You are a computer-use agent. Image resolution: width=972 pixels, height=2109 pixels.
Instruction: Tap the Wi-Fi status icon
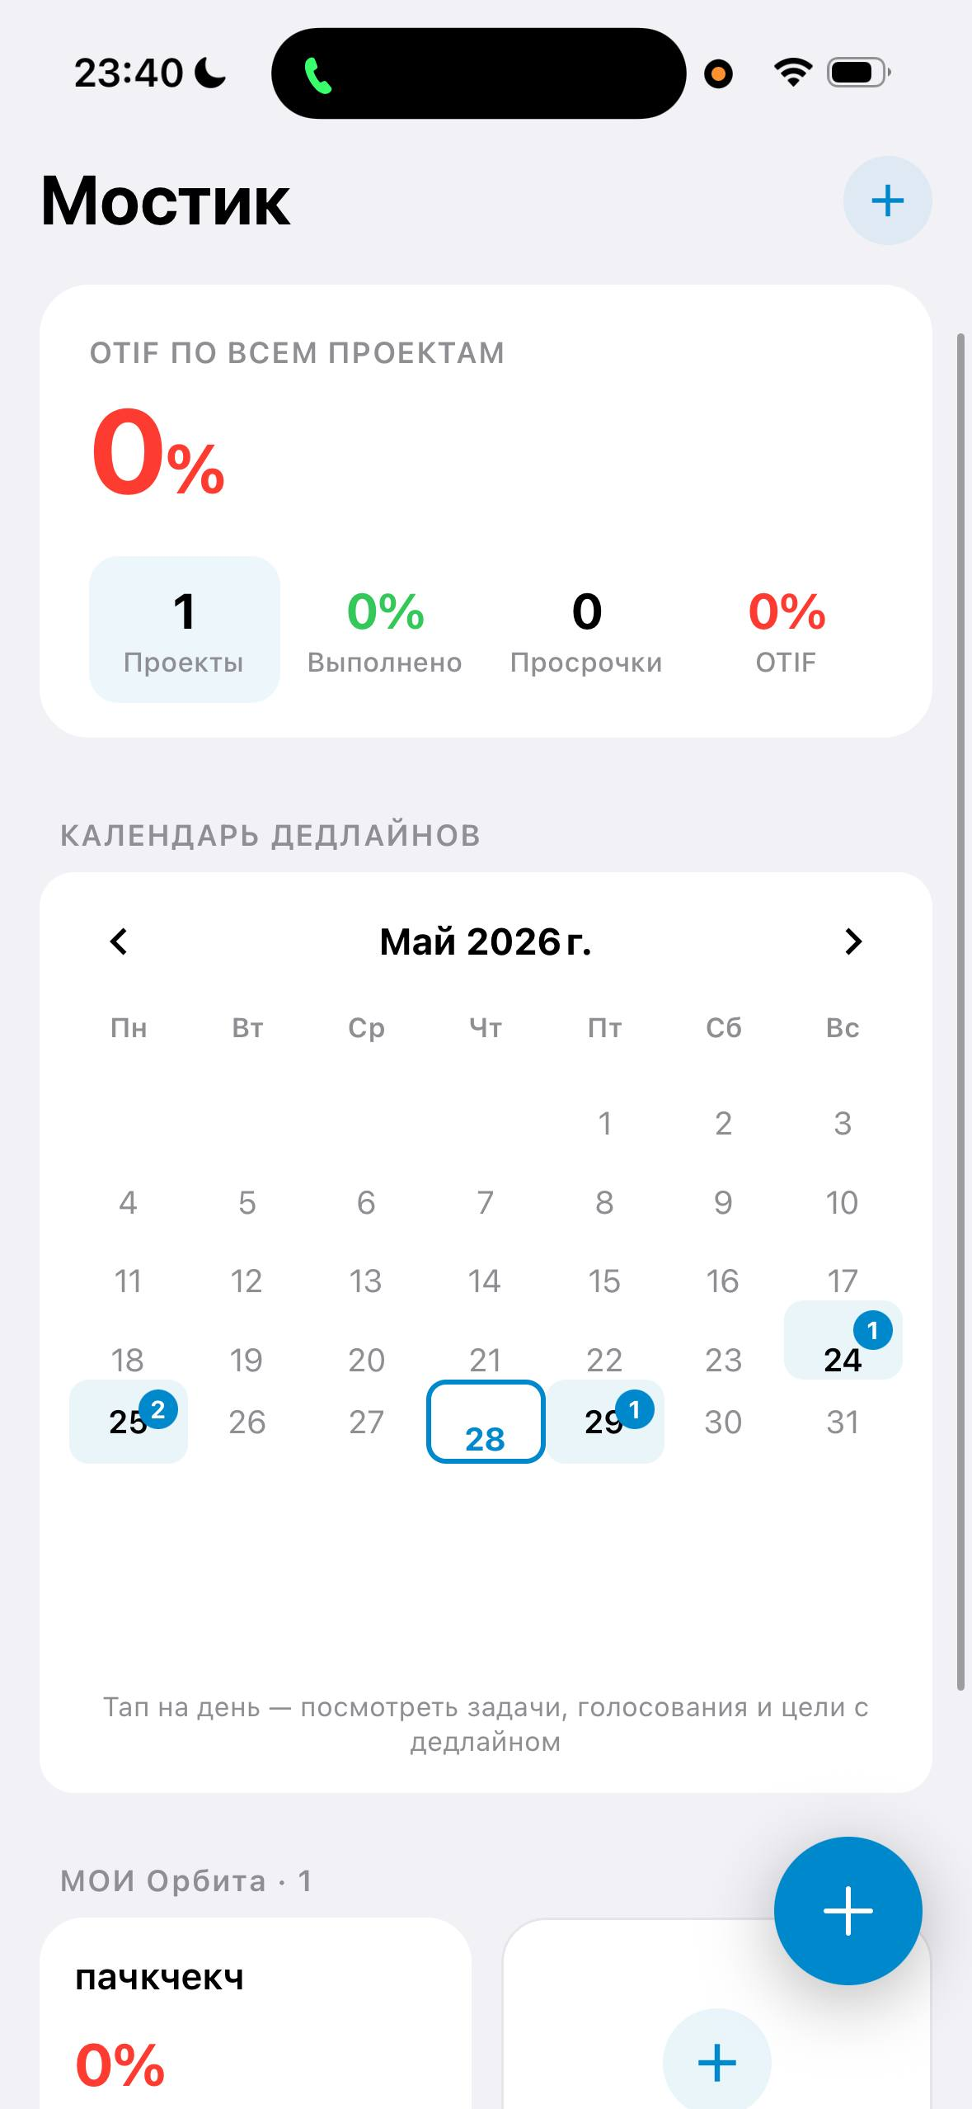(x=792, y=73)
